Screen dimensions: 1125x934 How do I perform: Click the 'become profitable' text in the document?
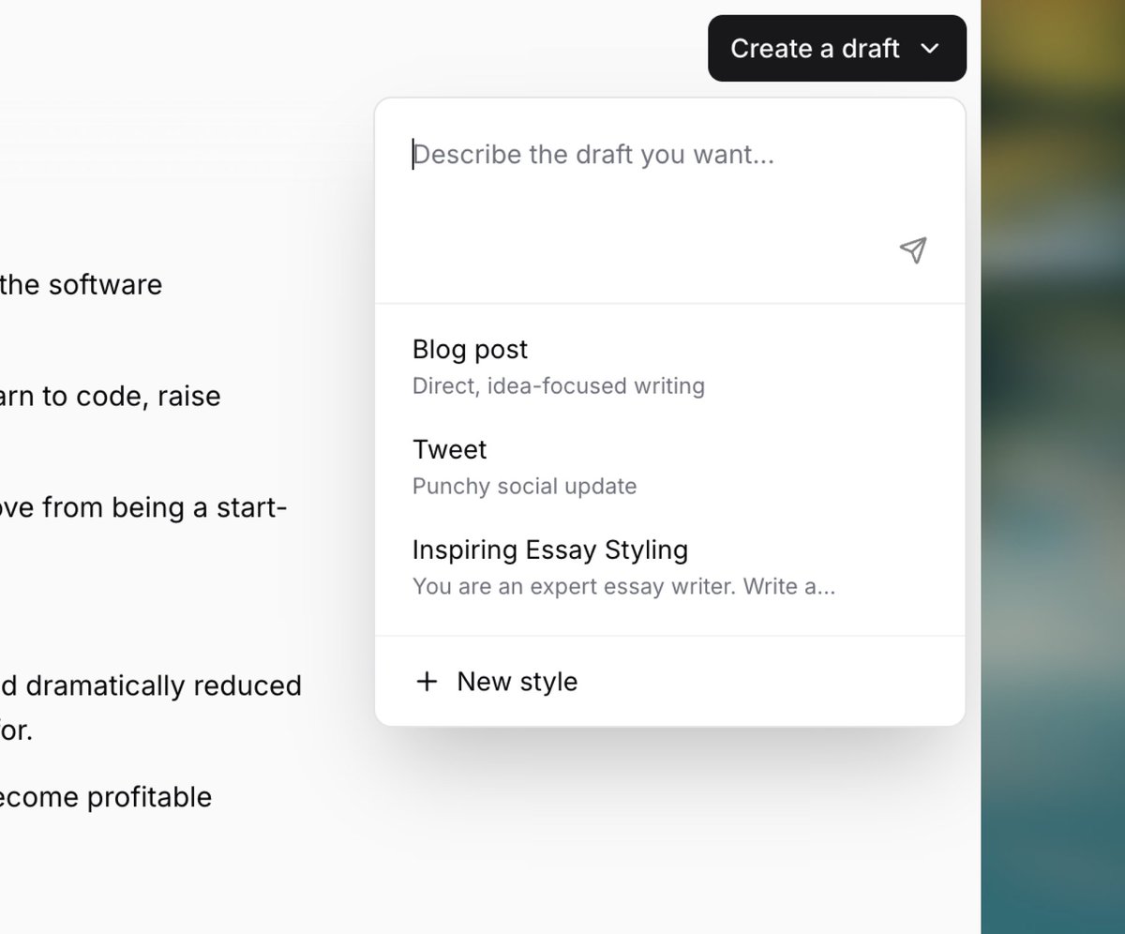(x=106, y=797)
